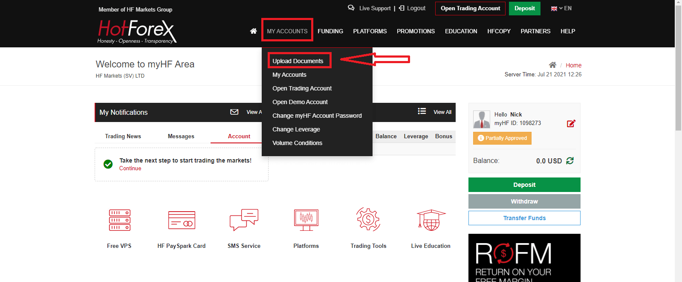The image size is (682, 282).
Task: Click the user avatar picture
Action: click(482, 119)
